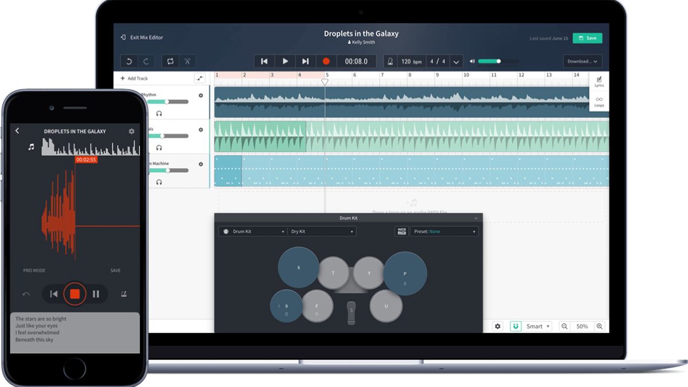Open the Preset: None dropdown

tap(444, 231)
